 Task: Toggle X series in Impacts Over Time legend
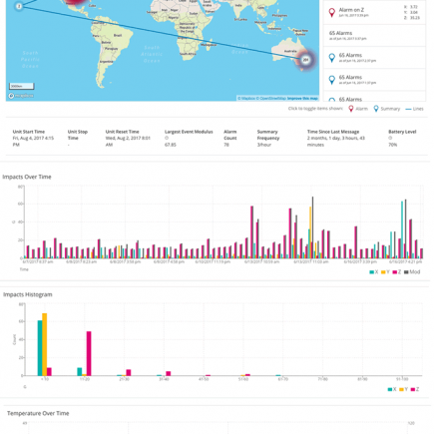[x=374, y=272]
